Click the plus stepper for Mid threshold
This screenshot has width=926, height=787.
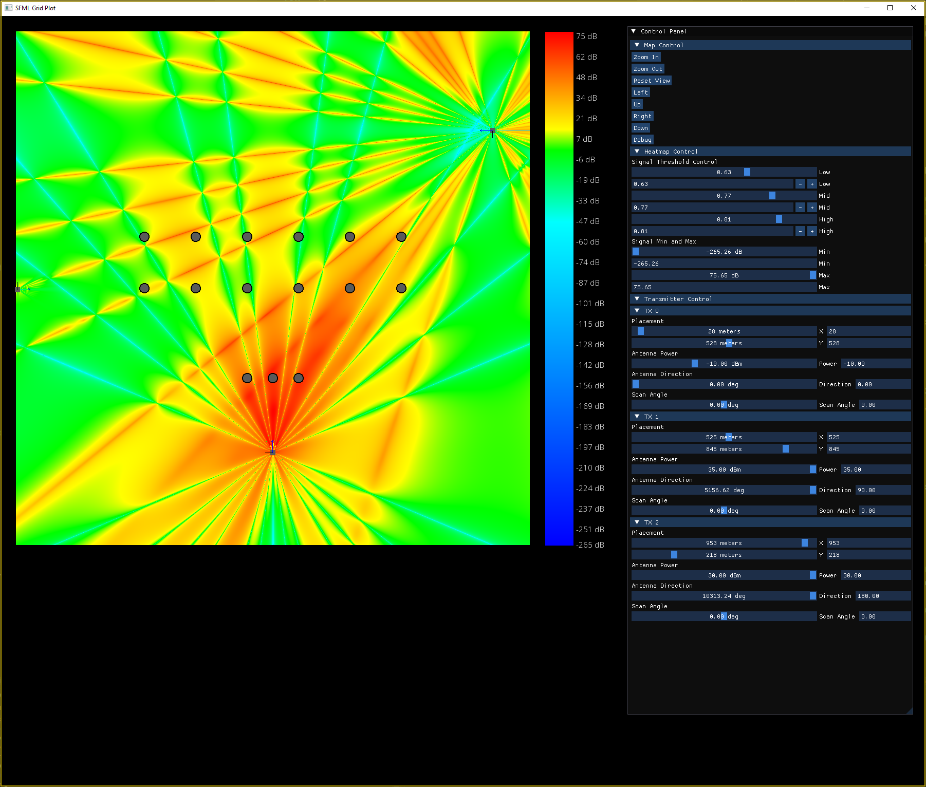click(812, 208)
